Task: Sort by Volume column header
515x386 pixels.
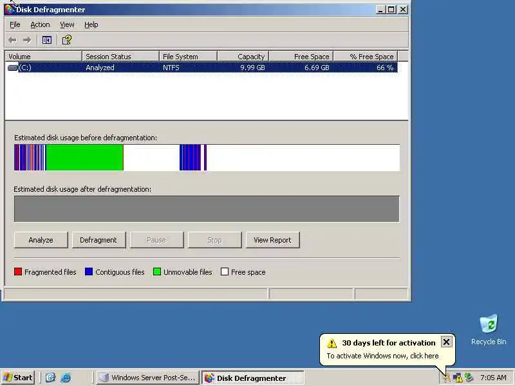Action: pos(43,57)
